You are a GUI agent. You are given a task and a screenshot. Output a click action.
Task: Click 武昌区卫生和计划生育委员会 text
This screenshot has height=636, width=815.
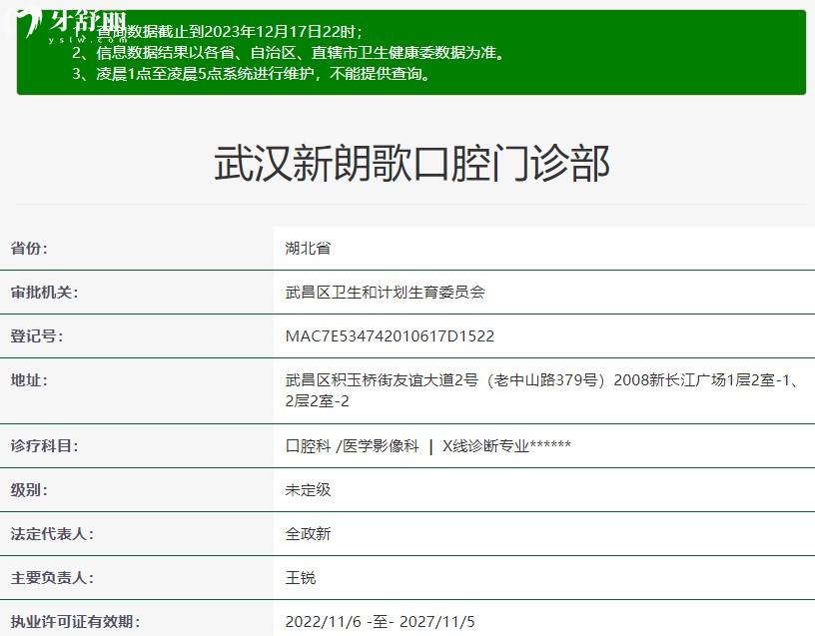[385, 293]
